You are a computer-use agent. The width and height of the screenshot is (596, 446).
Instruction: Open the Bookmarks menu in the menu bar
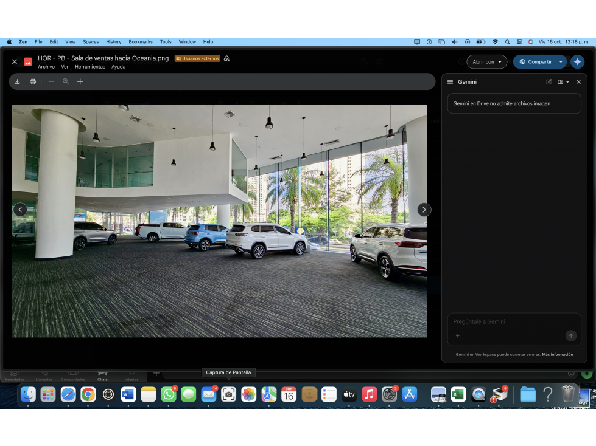coord(141,42)
